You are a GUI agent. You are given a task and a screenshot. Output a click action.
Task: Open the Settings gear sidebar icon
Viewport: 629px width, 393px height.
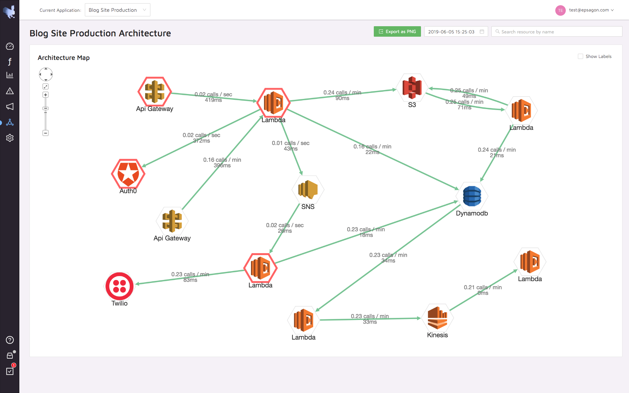click(x=10, y=138)
